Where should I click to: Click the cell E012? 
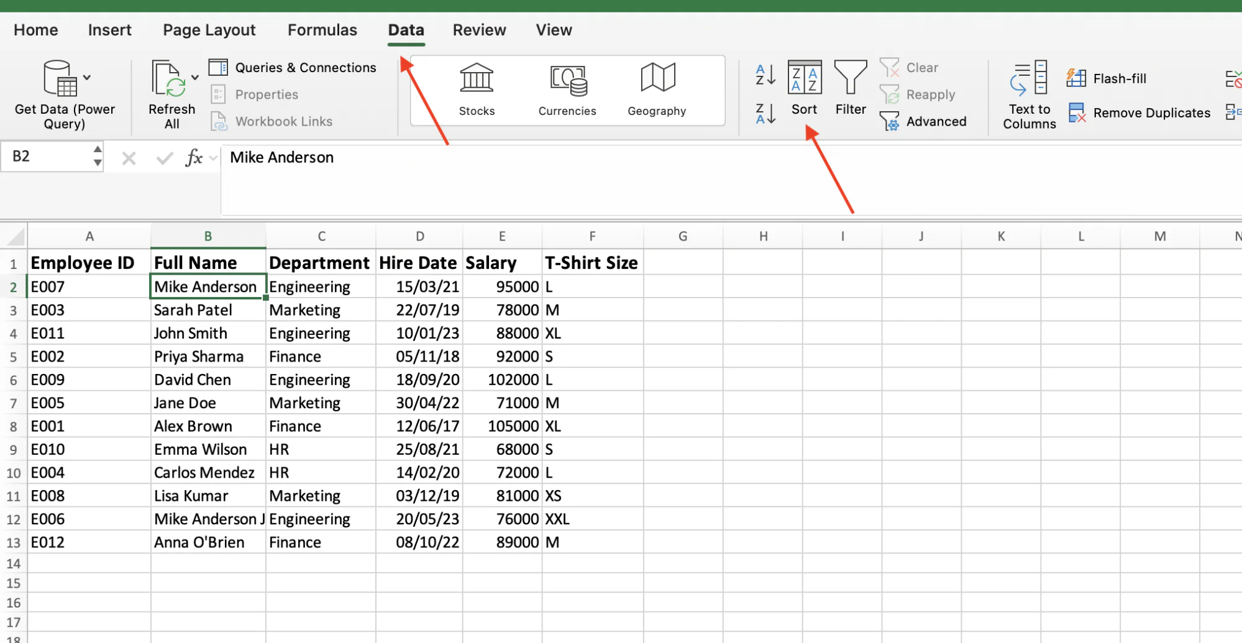pyautogui.click(x=89, y=542)
